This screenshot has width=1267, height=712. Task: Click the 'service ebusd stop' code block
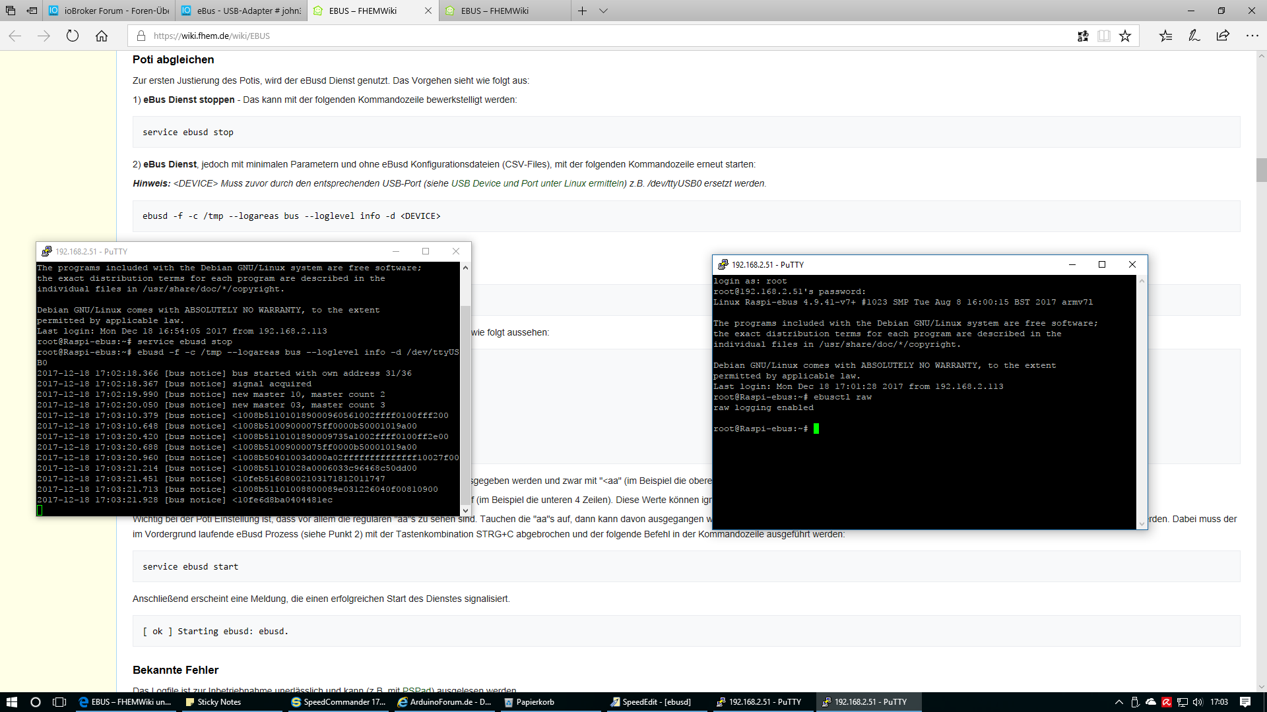point(686,132)
